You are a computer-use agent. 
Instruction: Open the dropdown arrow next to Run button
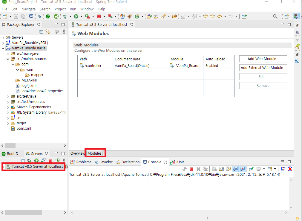pos(82,16)
